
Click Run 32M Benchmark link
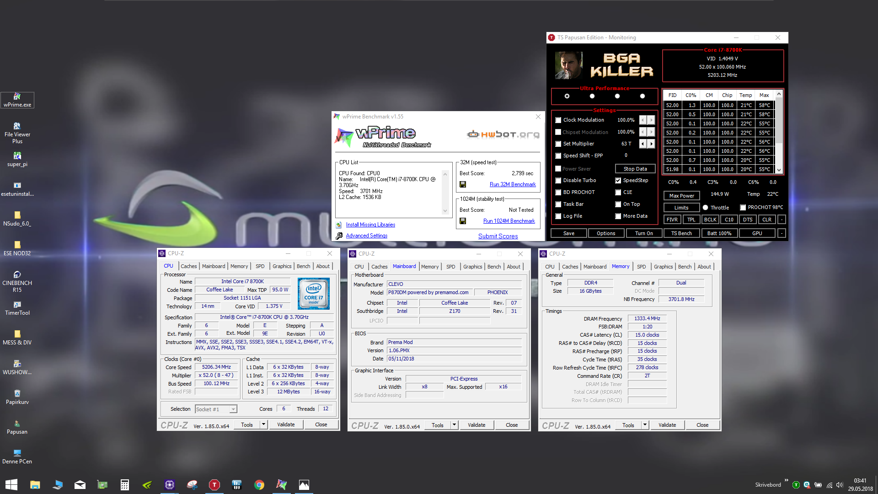point(513,184)
